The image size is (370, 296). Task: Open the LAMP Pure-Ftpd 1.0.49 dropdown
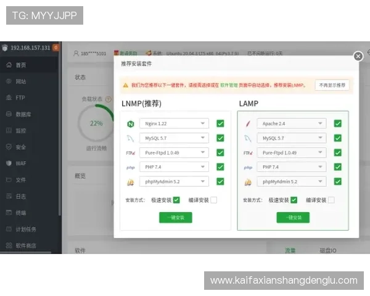tap(292, 153)
